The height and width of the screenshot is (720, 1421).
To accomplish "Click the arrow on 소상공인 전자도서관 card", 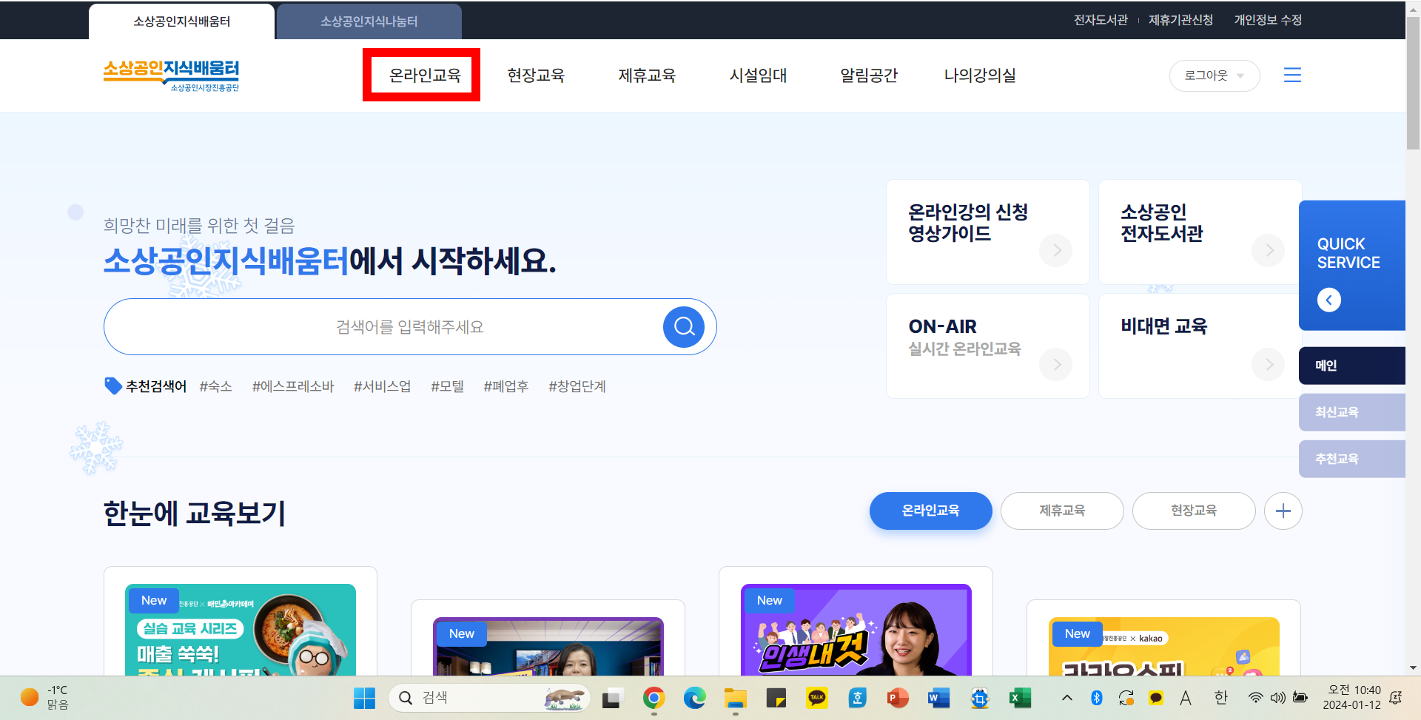I will [1268, 250].
